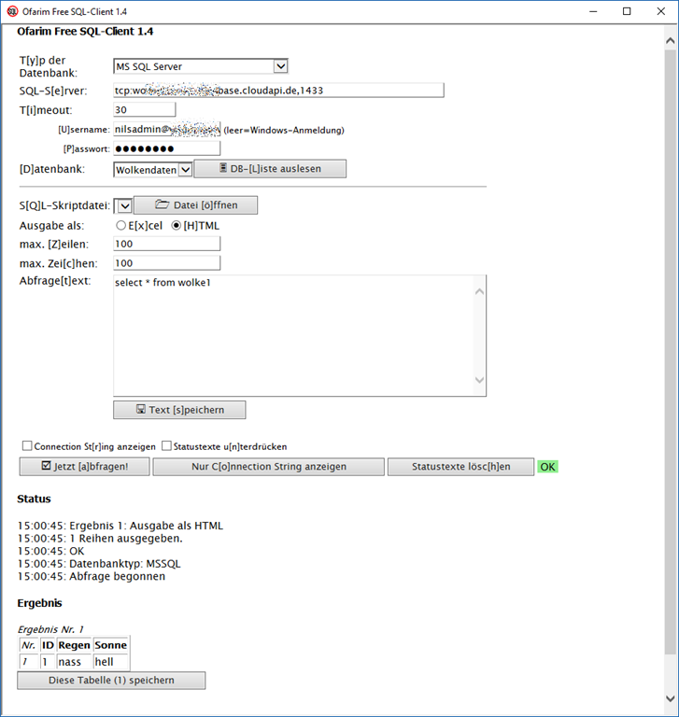Click the green OK status indicator
The image size is (679, 717).
[547, 467]
